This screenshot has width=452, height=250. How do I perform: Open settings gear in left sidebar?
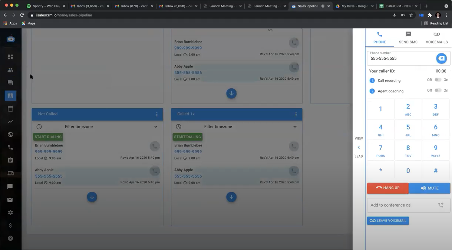click(x=10, y=213)
